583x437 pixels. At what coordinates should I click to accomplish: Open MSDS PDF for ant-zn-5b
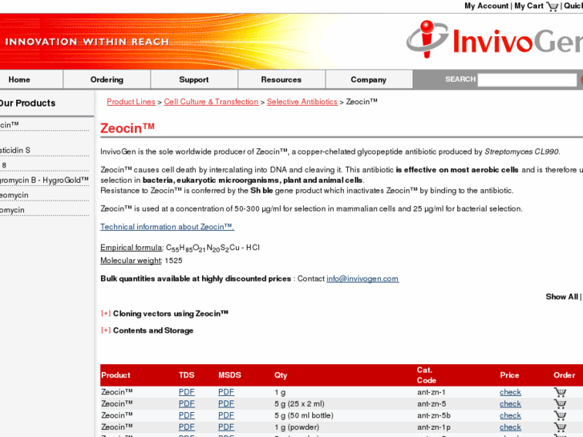point(226,415)
